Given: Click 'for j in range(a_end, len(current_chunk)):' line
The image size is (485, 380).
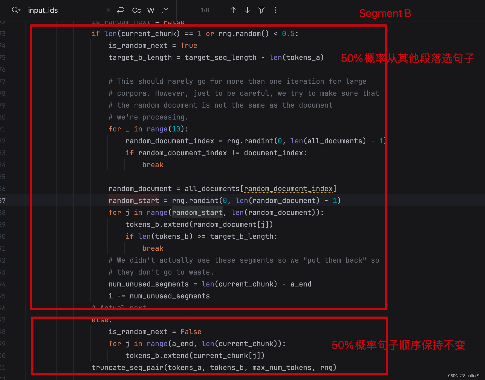Looking at the screenshot, I should click(x=197, y=344).
